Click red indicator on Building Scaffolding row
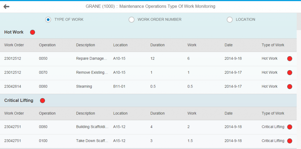 (x=290, y=127)
